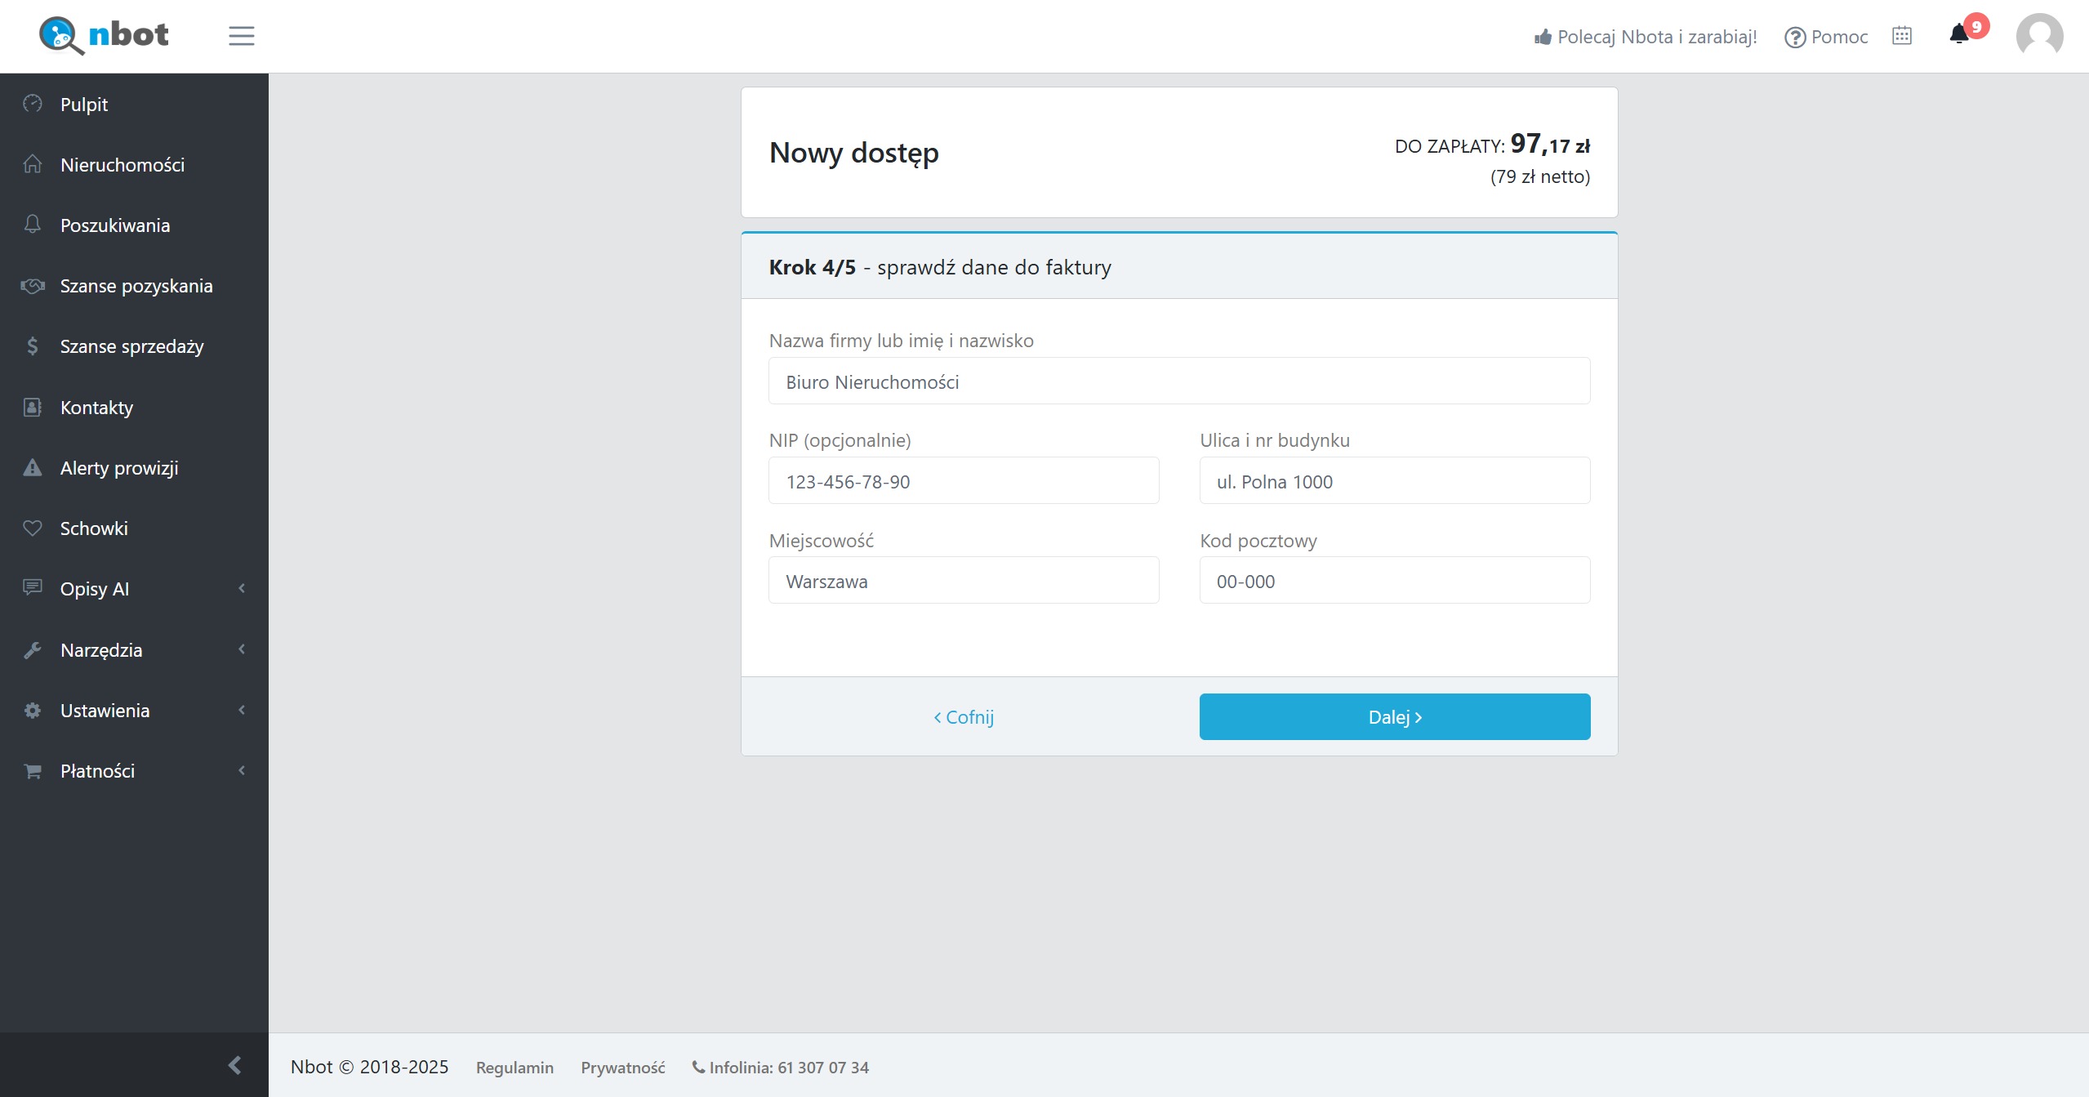Expand the Płatności submenu
2089x1097 pixels.
242,771
